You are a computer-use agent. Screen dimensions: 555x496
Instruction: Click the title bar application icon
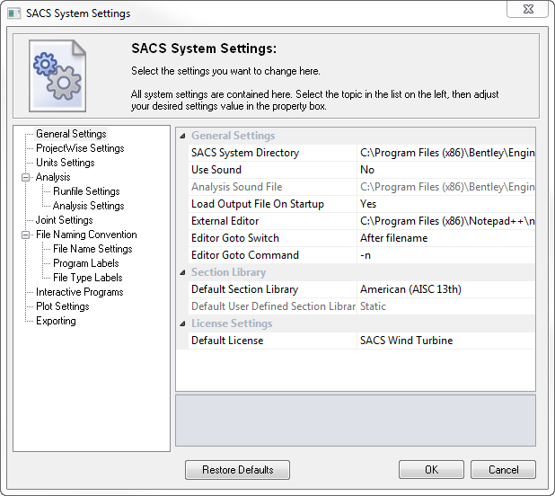13,13
